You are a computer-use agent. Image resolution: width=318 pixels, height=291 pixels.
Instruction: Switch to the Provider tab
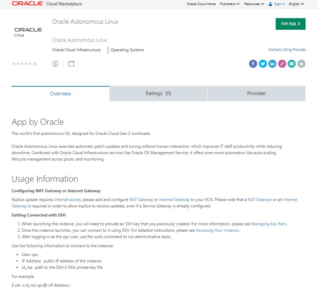coord(256,93)
